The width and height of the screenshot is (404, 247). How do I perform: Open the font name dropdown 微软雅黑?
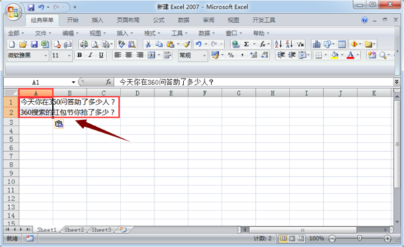[46, 55]
